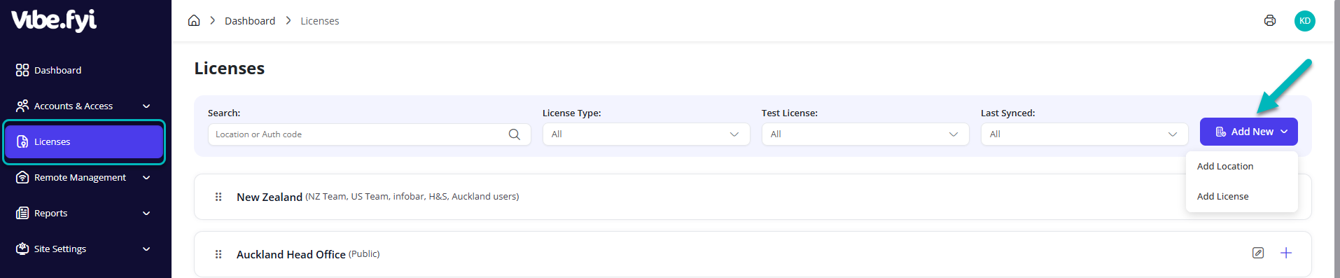Expand Site Settings chevron

(146, 249)
